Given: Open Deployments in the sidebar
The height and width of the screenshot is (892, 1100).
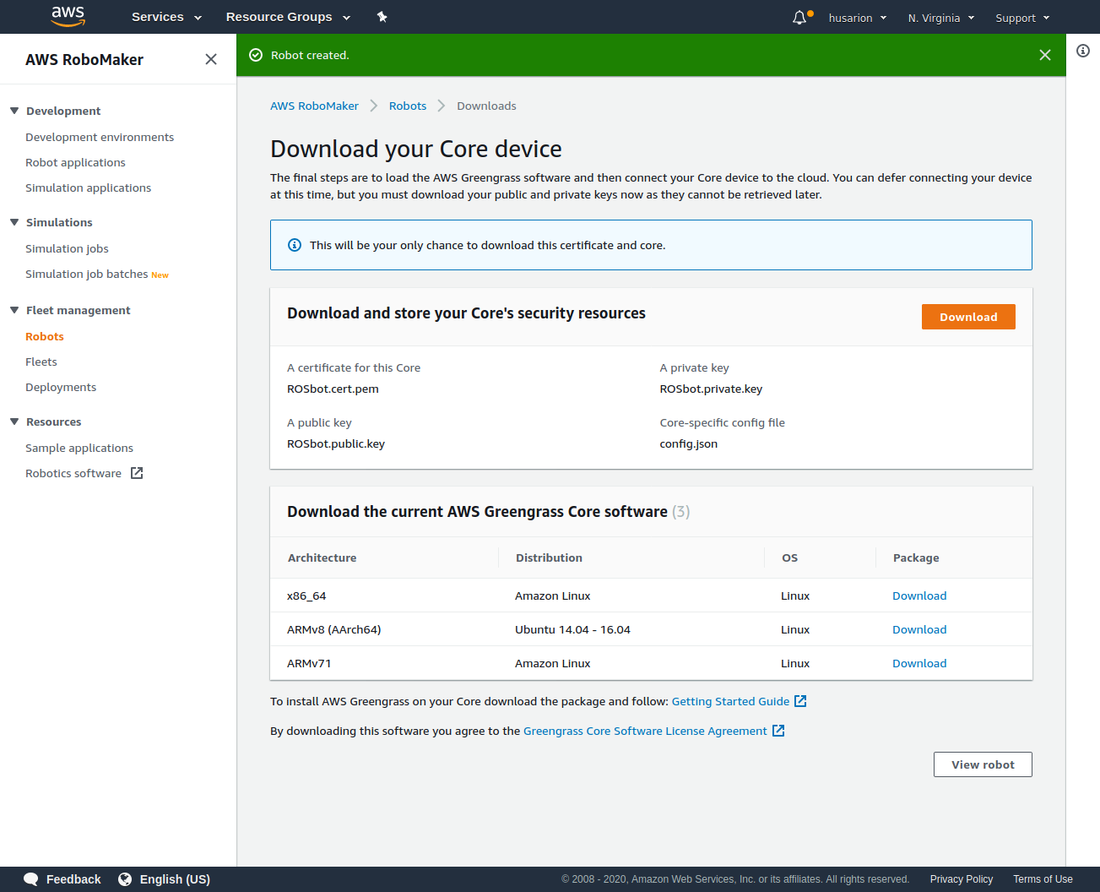Looking at the screenshot, I should [61, 387].
